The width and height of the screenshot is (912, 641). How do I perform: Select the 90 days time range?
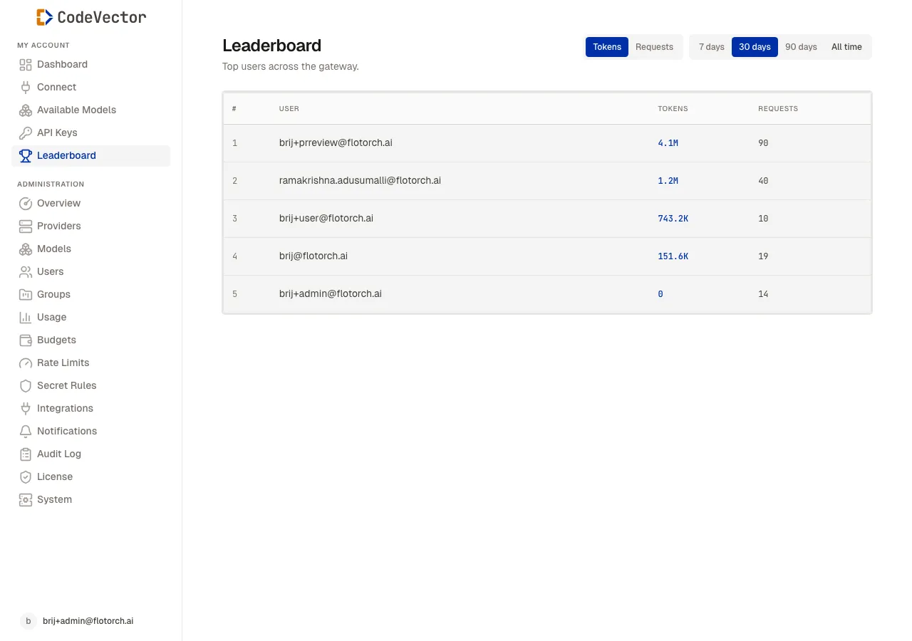(x=801, y=47)
